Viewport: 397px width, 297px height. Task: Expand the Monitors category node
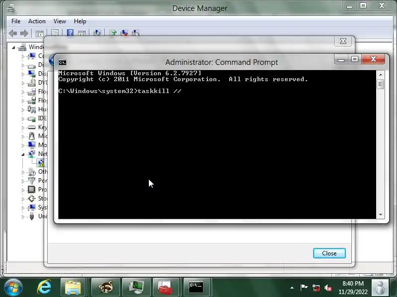coord(23,146)
